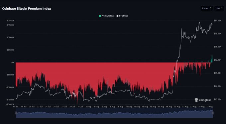Click the 17 Aug date label
226x124 pixels.
[161, 107]
